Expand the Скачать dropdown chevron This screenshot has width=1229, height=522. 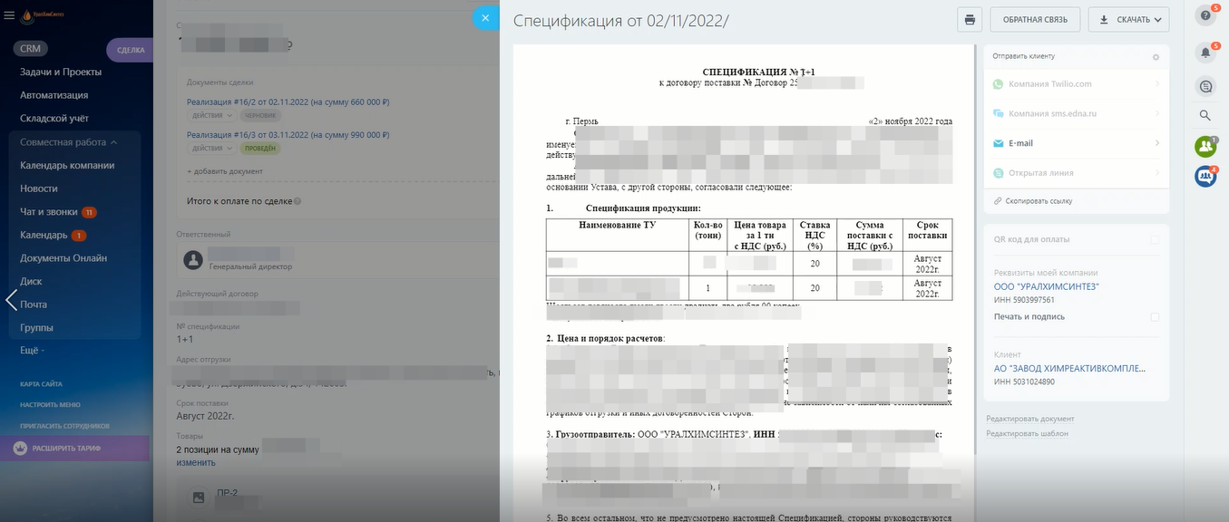point(1158,20)
